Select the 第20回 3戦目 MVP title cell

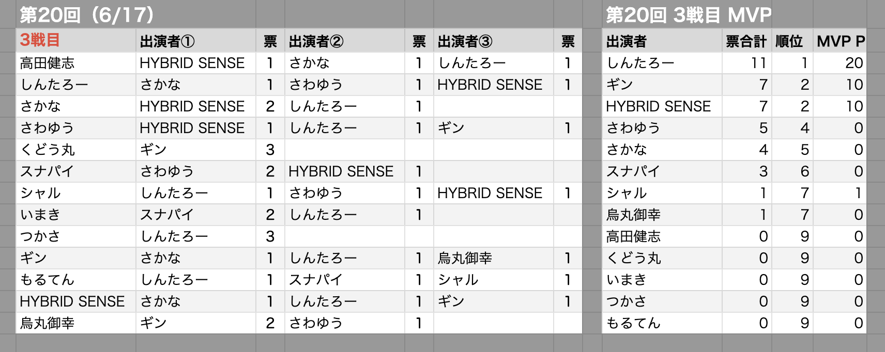click(689, 14)
